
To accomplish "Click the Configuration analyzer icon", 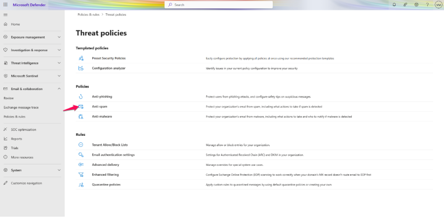I will [81, 68].
